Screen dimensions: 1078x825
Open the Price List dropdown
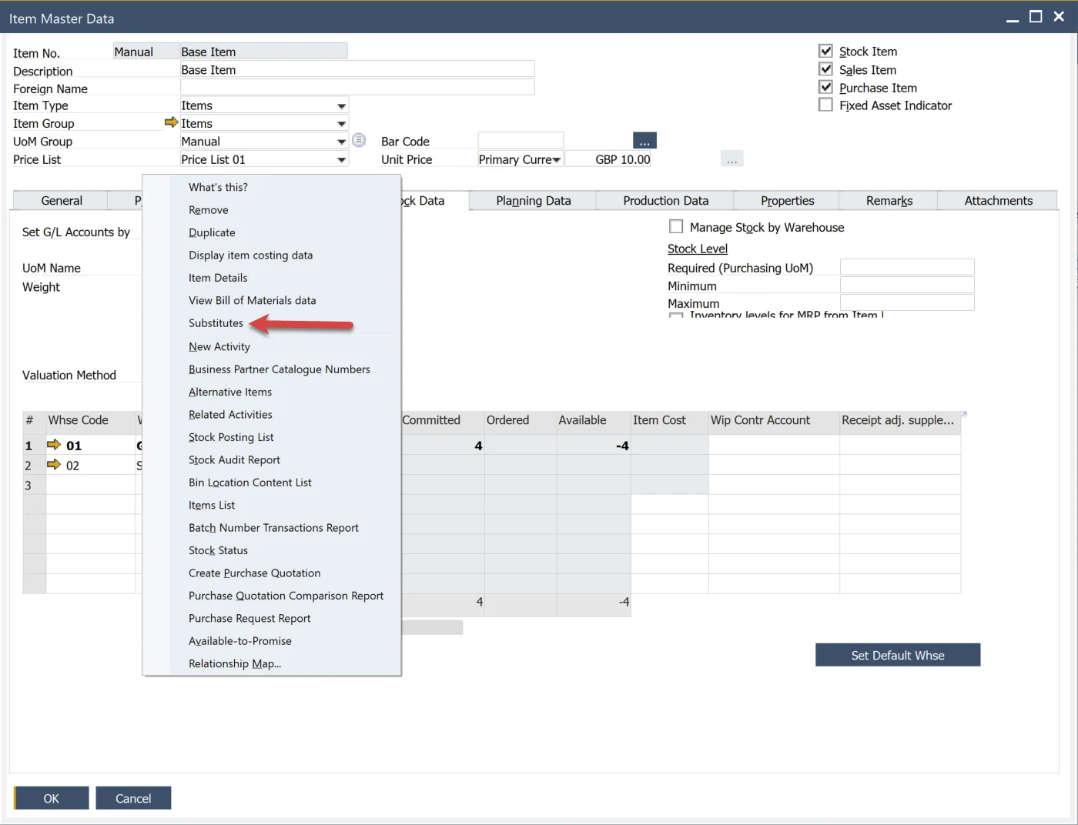click(x=341, y=159)
